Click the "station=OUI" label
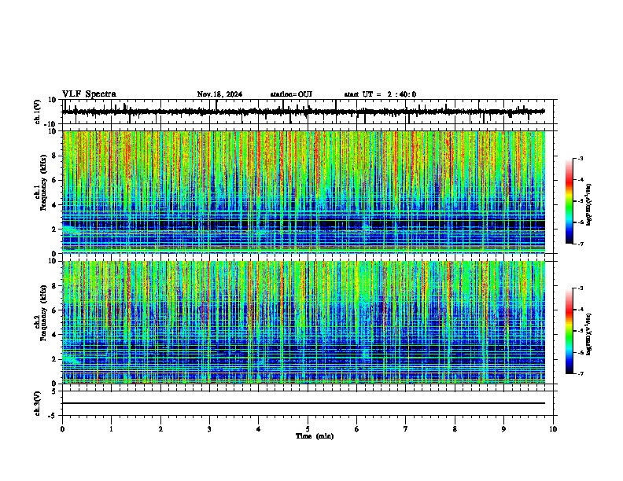Screen dimensions: 623x481 (x=291, y=94)
